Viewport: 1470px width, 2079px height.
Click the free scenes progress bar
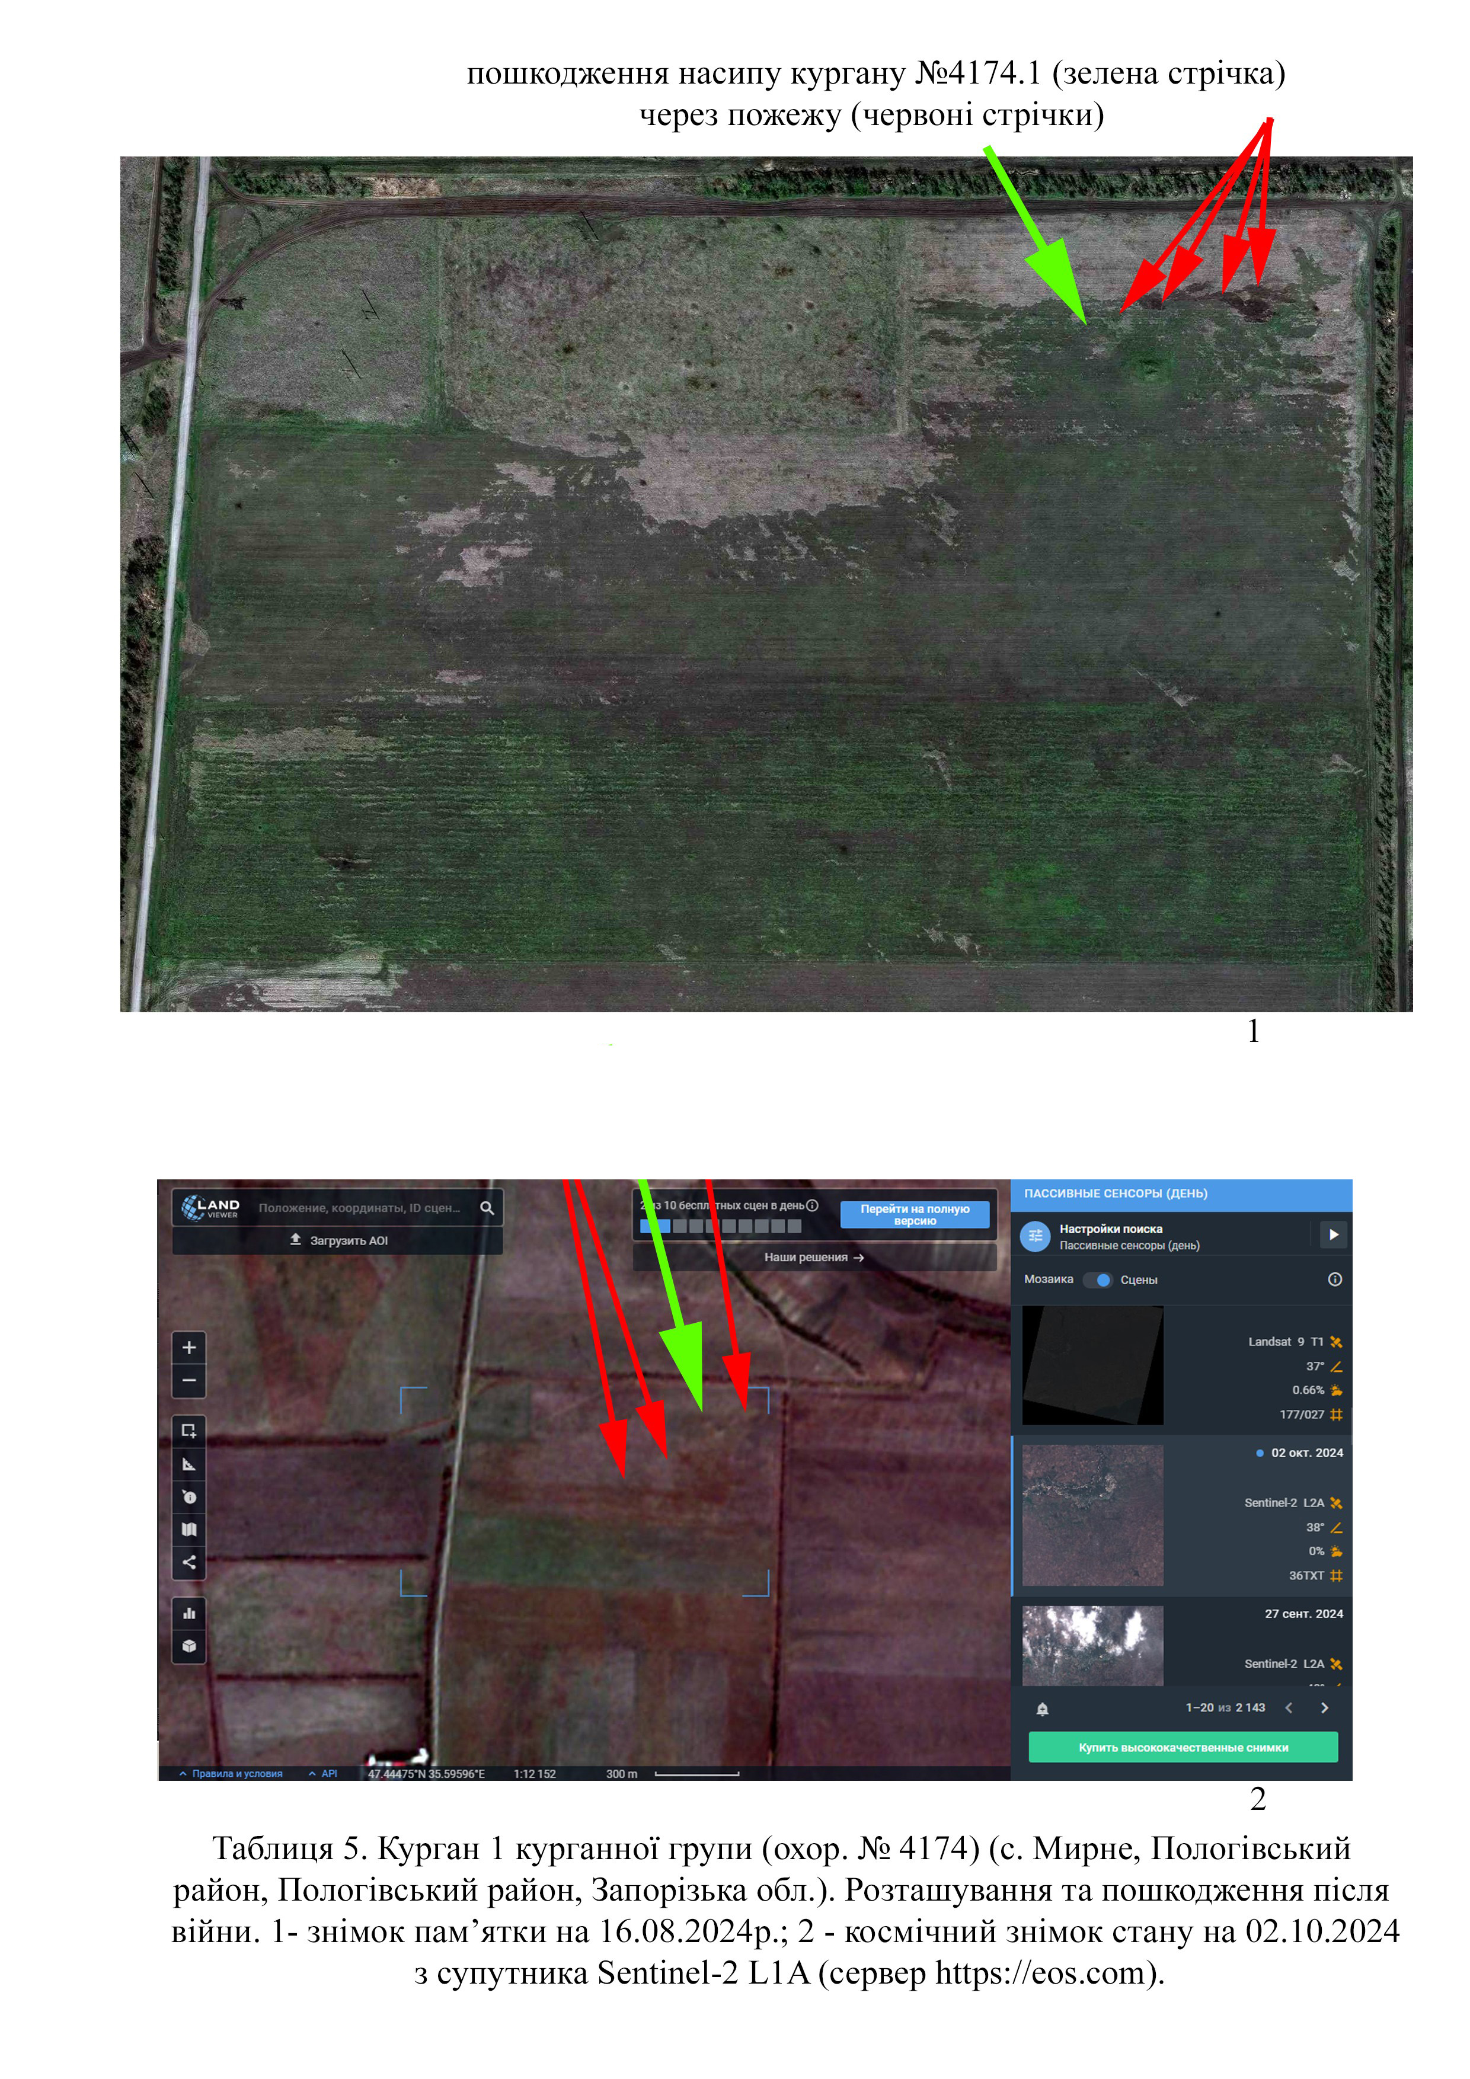pos(720,1226)
